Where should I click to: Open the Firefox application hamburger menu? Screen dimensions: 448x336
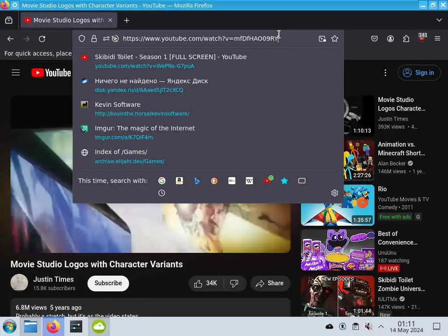tap(437, 38)
